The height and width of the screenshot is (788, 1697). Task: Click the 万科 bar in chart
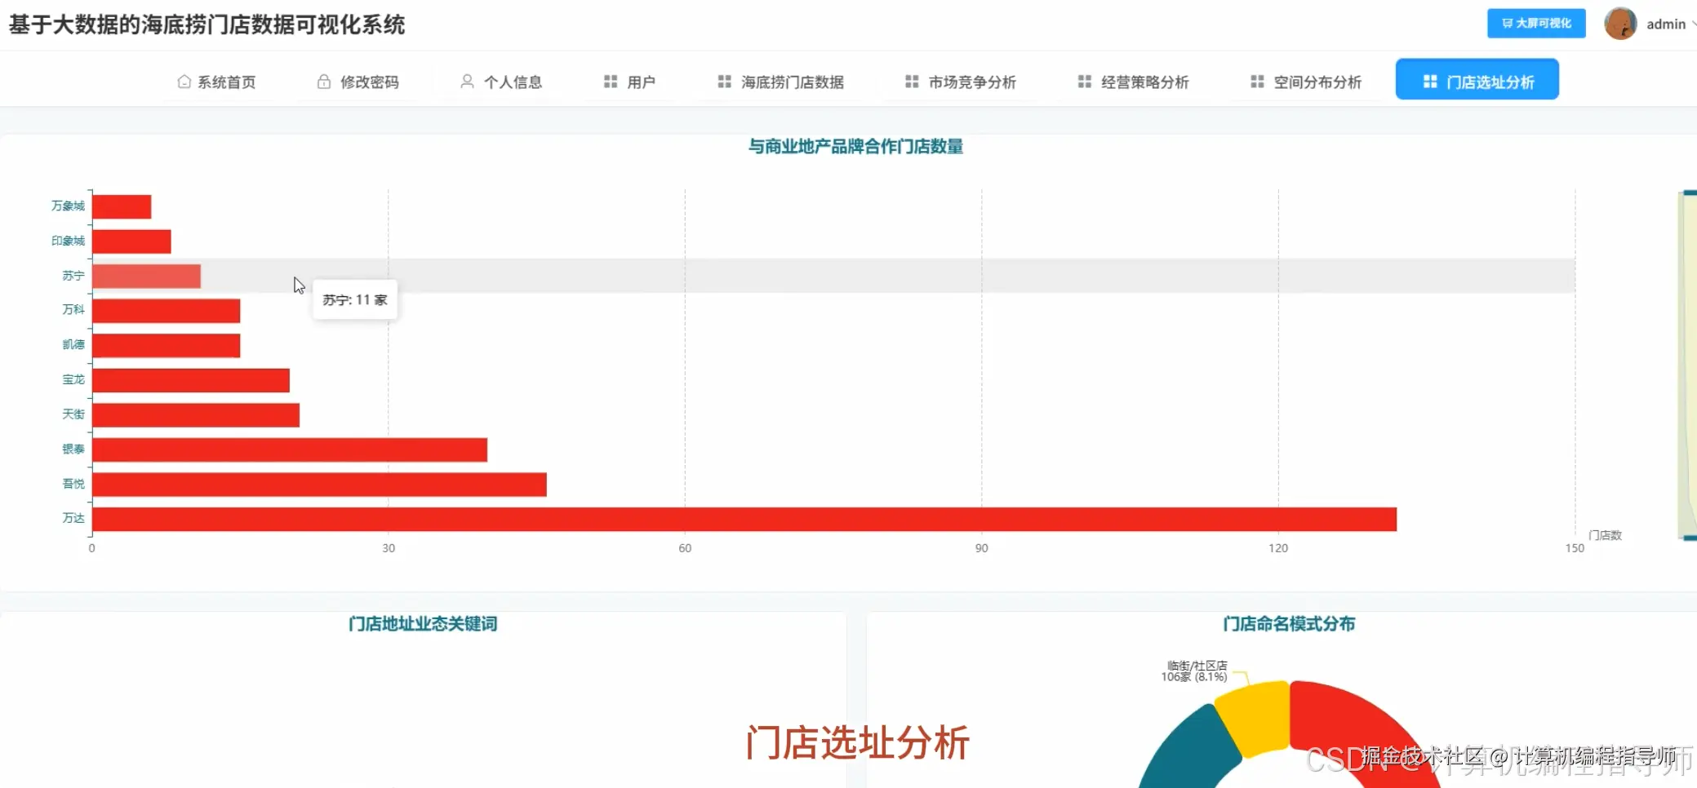[x=166, y=311]
